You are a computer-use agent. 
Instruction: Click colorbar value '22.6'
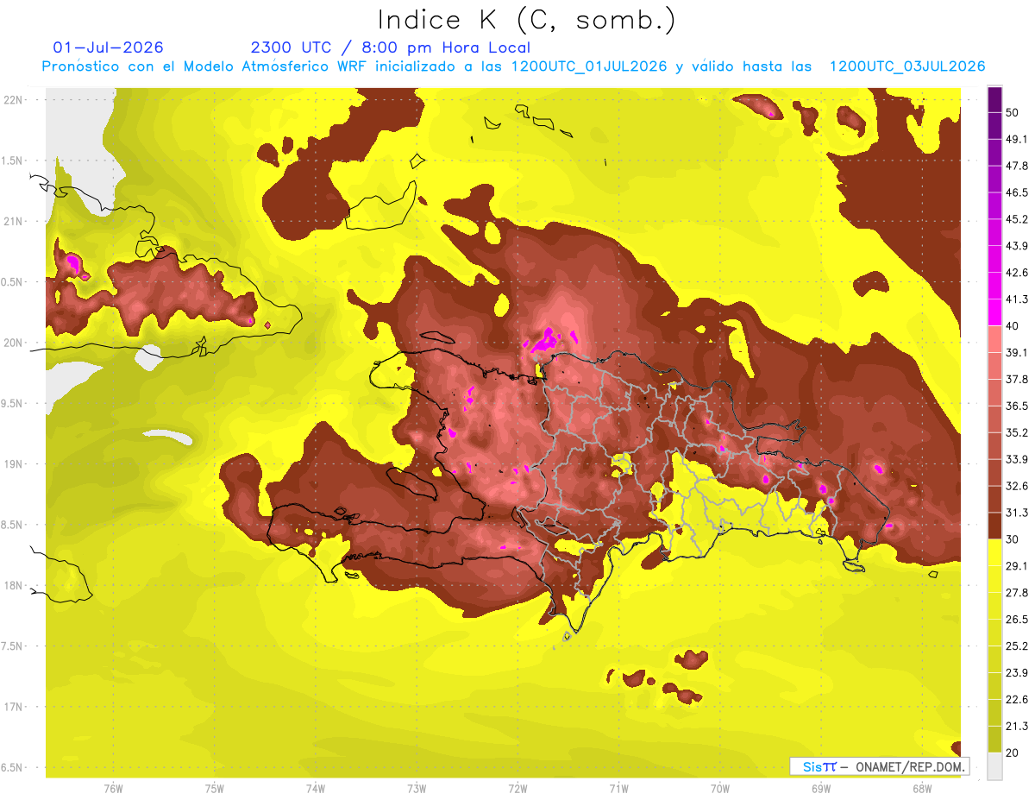click(1017, 699)
